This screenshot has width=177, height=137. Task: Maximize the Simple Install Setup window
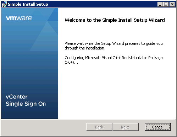point(166,4)
